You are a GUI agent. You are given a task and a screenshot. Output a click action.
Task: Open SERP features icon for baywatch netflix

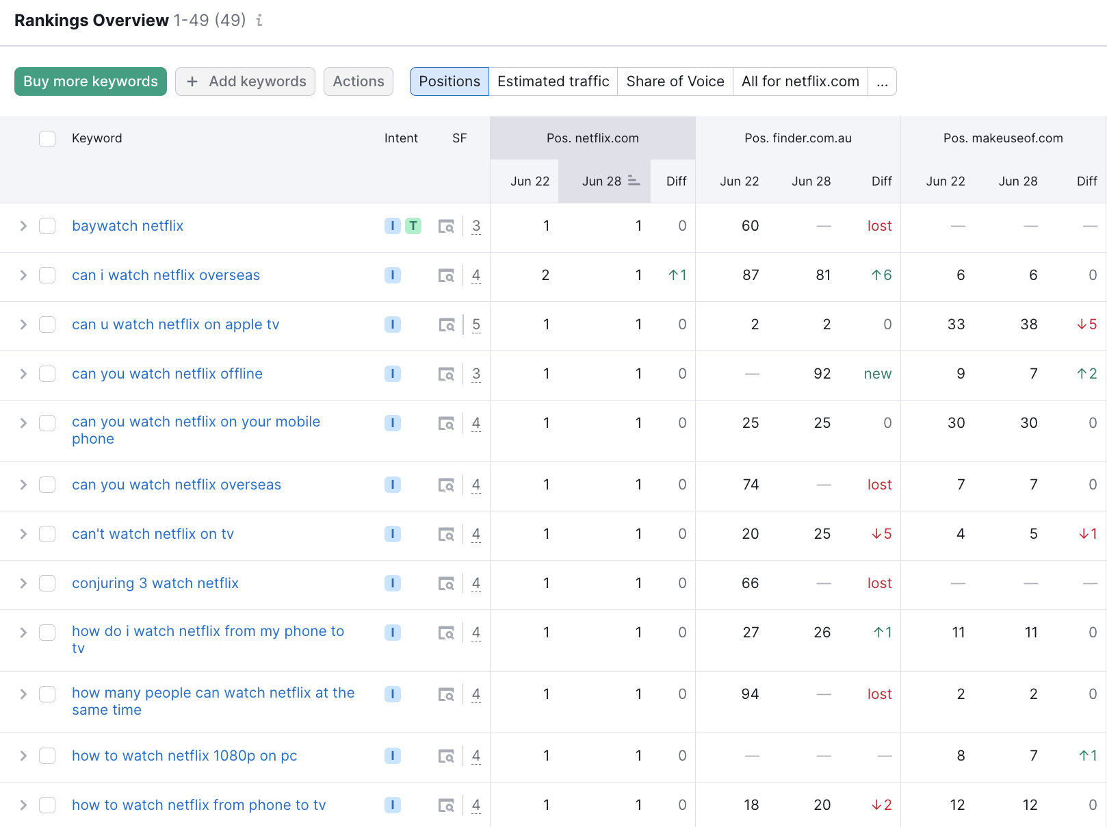pos(446,226)
